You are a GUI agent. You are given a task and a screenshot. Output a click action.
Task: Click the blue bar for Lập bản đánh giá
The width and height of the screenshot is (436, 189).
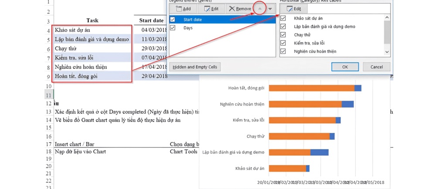(x=320, y=152)
